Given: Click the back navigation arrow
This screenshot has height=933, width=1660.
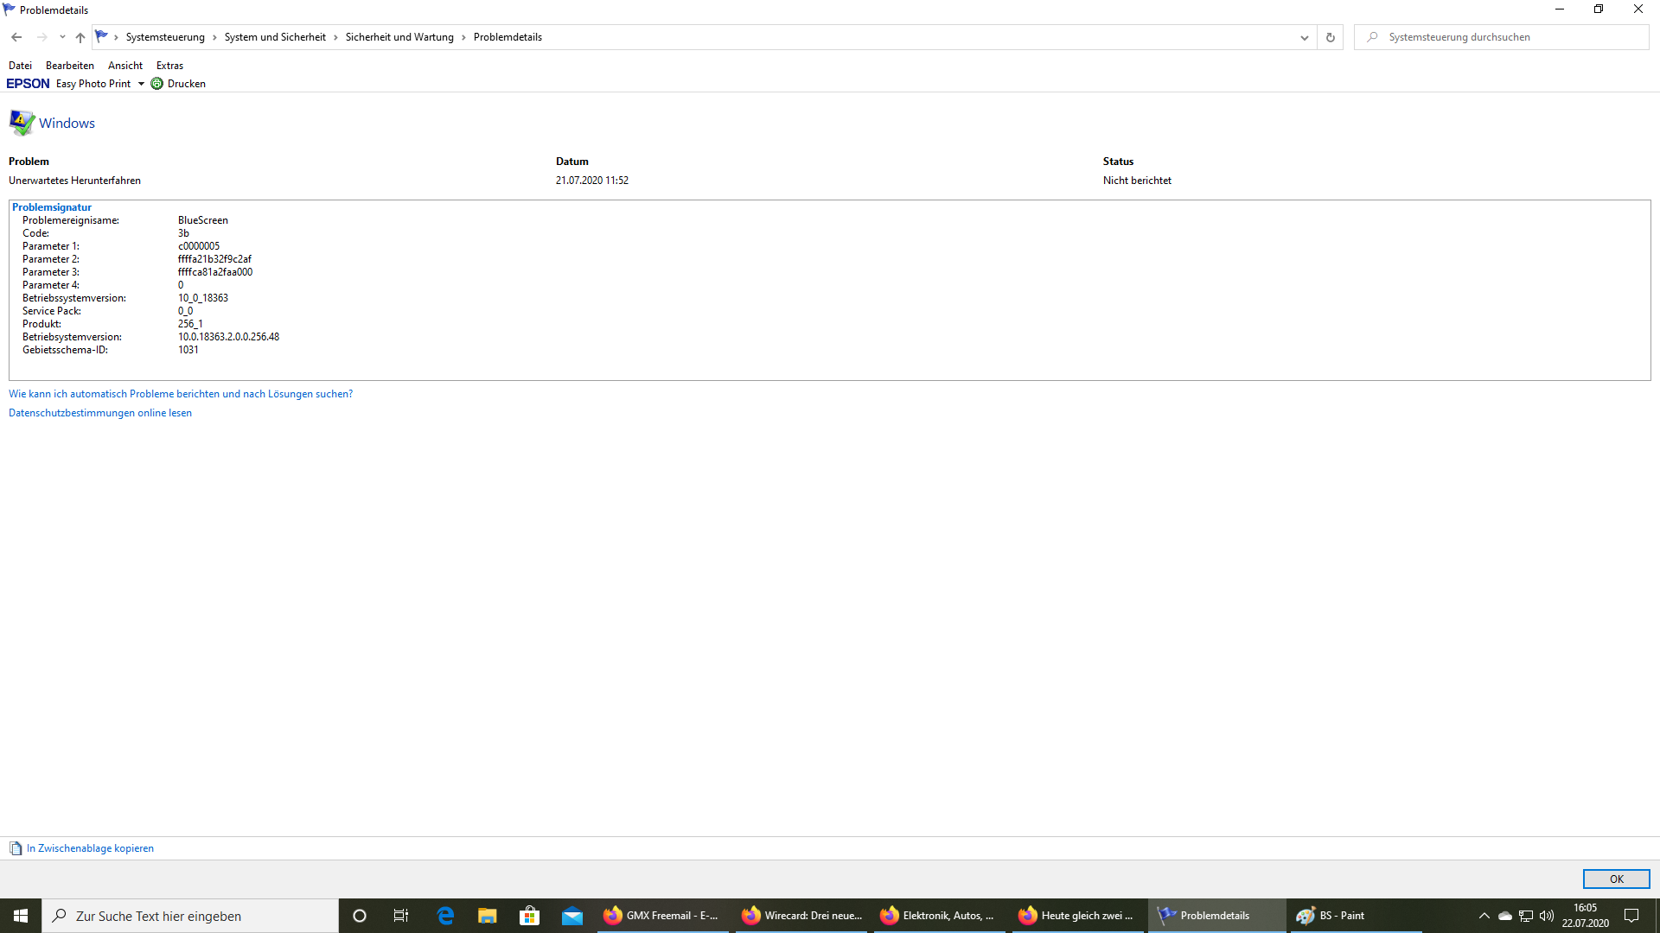Looking at the screenshot, I should (x=16, y=37).
